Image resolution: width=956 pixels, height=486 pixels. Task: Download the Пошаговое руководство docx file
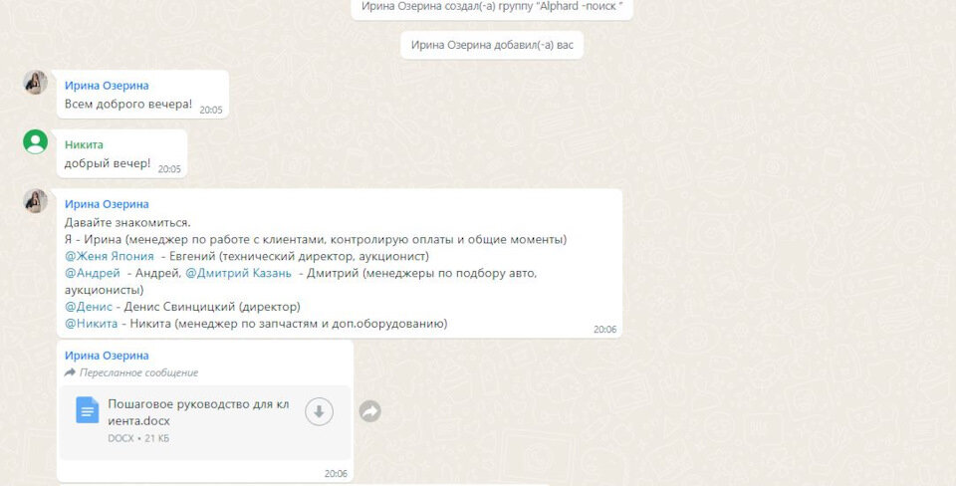click(319, 411)
